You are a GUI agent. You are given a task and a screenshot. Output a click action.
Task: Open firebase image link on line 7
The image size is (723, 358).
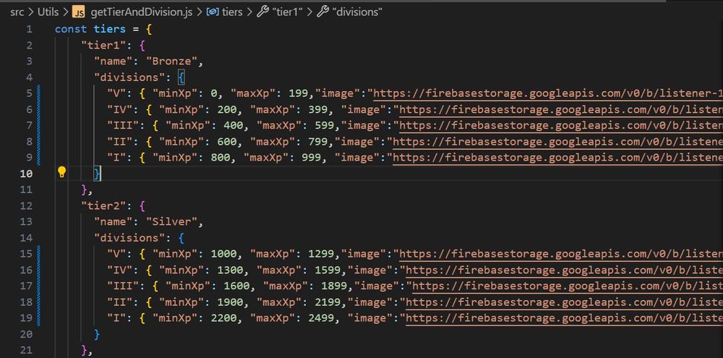click(x=561, y=126)
